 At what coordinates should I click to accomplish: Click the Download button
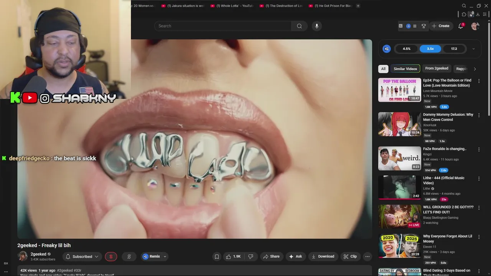click(x=323, y=256)
